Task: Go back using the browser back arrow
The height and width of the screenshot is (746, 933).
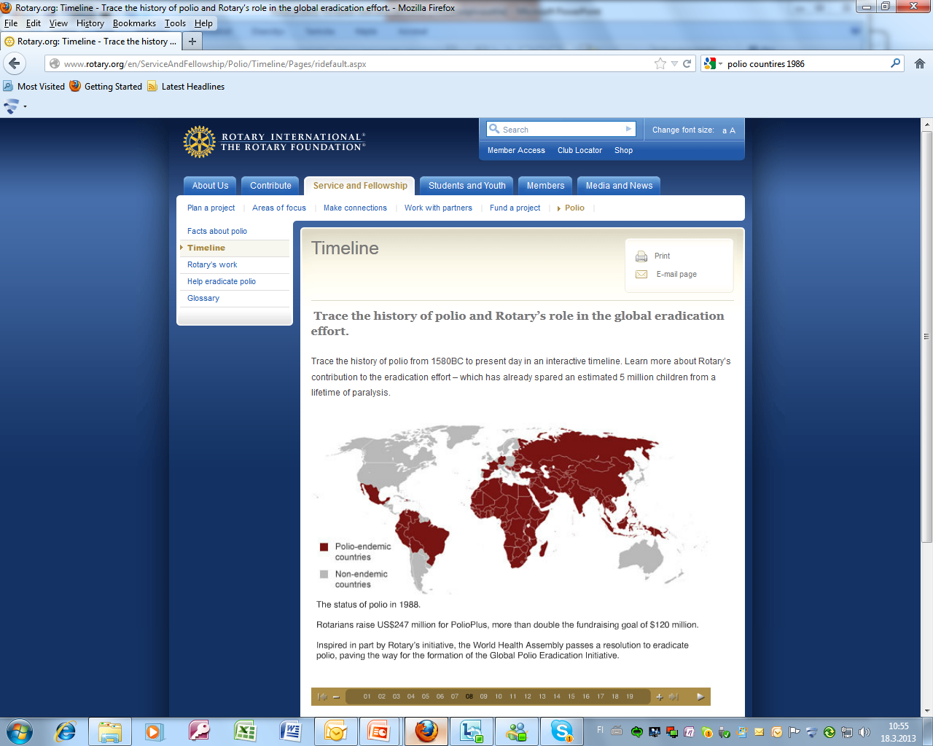Action: (15, 63)
